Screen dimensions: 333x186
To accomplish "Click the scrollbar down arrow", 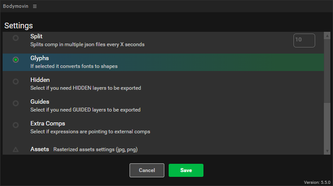I will 327,151.
